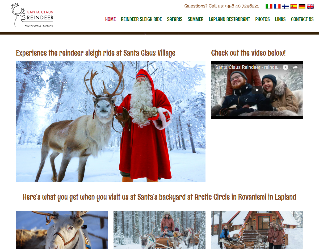319x249 pixels.
Task: Choose the Finnish flag language option
Action: pos(286,6)
